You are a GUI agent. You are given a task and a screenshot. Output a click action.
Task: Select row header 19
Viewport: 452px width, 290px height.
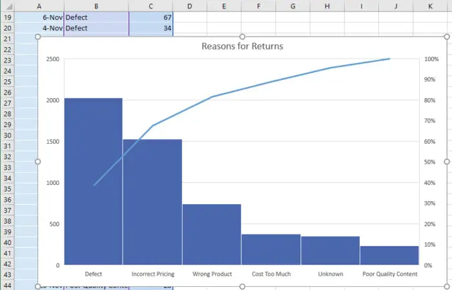pyautogui.click(x=7, y=18)
